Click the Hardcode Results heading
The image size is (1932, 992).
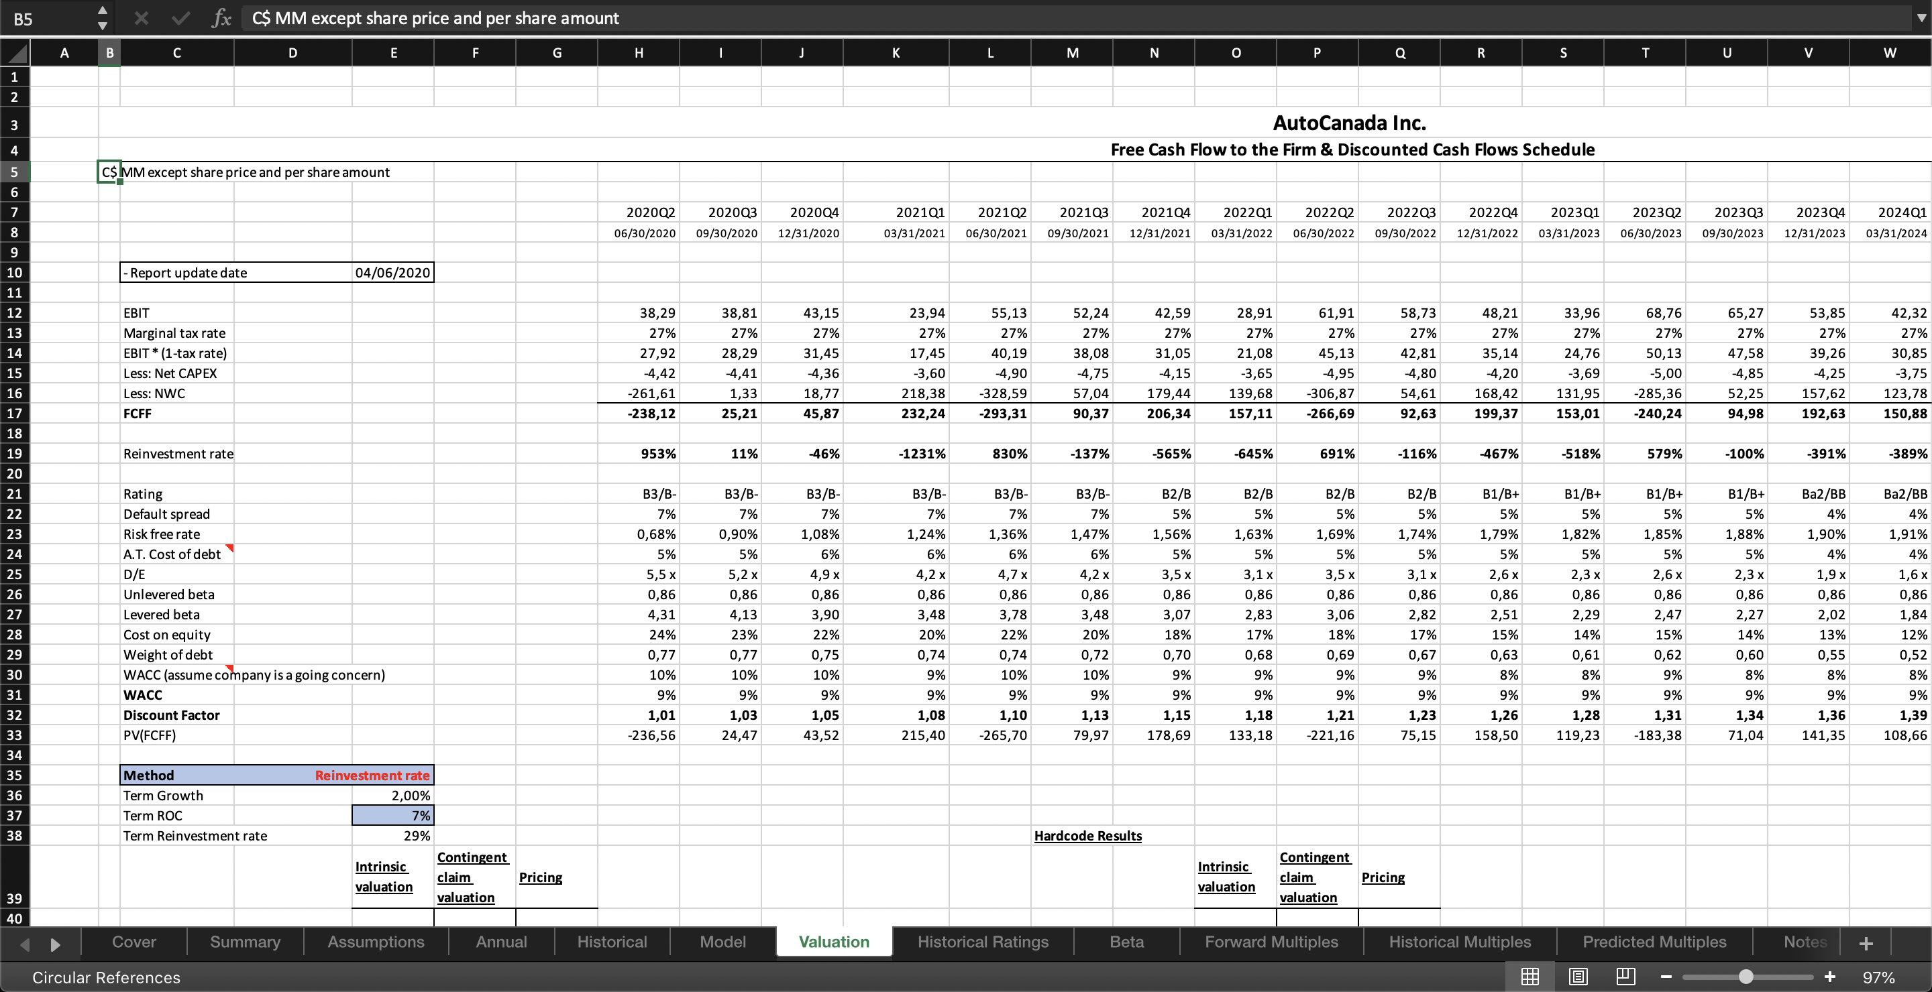pos(1087,836)
